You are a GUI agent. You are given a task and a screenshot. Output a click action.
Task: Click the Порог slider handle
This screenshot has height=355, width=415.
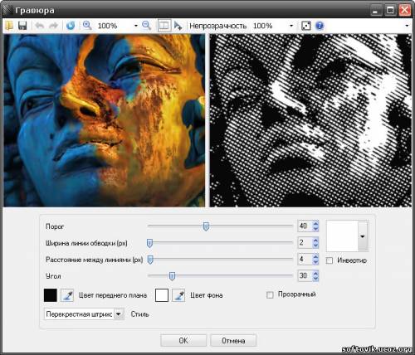206,226
